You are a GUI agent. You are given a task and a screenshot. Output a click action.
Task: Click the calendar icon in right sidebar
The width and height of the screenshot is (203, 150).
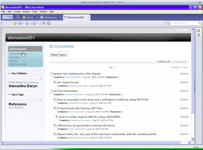point(198,35)
